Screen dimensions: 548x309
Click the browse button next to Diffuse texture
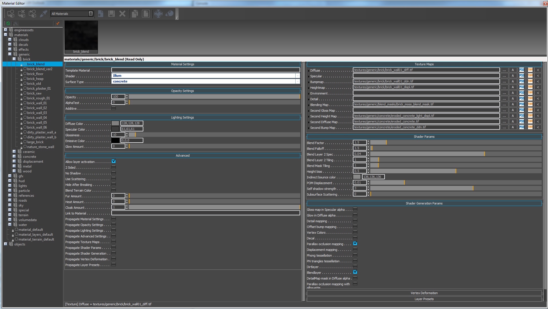(504, 70)
